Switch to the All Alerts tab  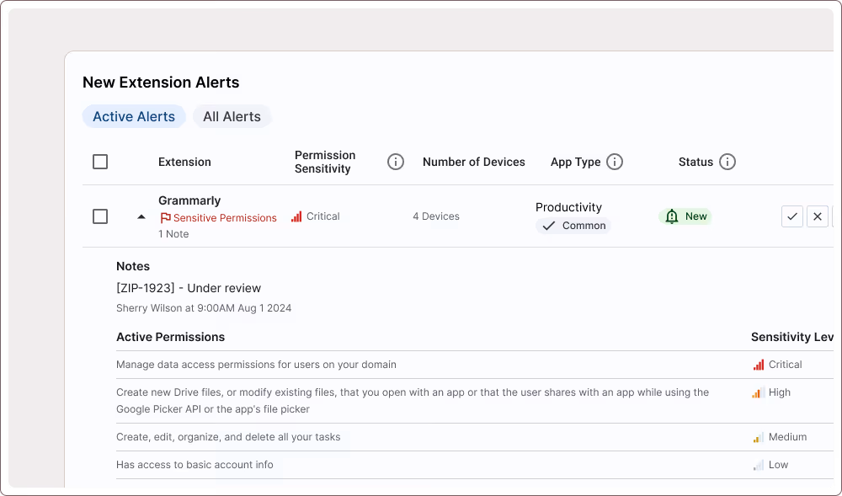[232, 116]
